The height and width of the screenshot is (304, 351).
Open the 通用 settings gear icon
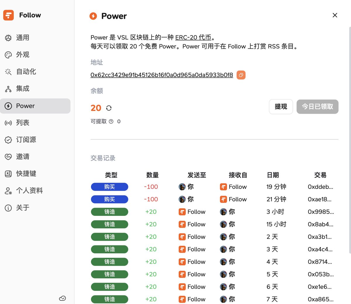8,38
